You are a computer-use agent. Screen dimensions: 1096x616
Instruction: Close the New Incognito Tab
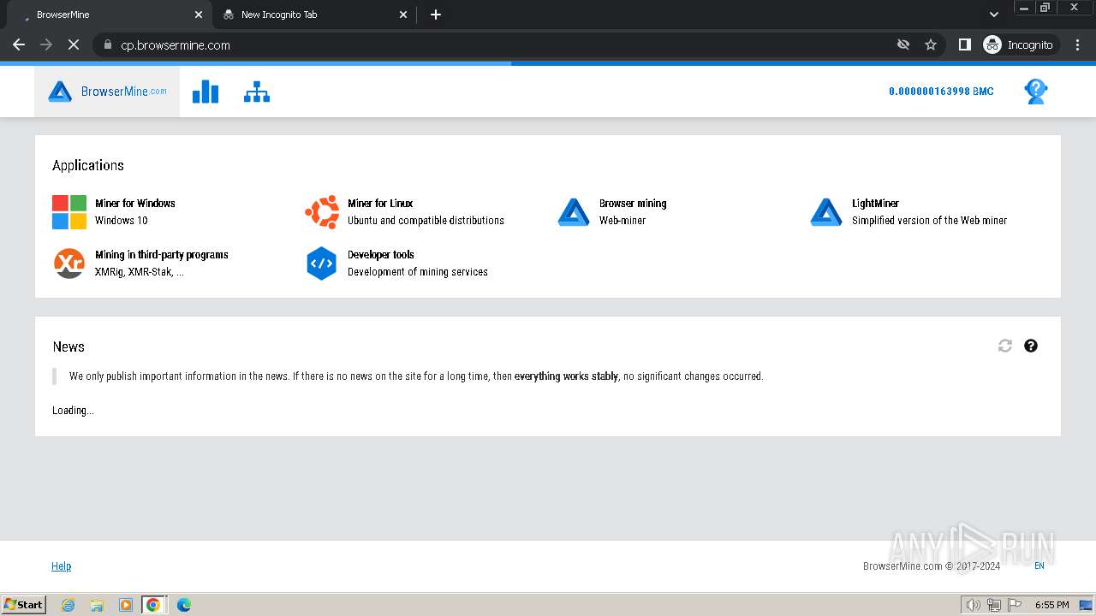(x=403, y=15)
